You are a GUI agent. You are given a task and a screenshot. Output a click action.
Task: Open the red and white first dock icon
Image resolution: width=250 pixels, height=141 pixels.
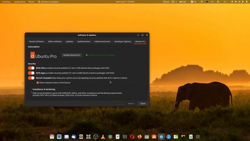[x=52, y=137]
